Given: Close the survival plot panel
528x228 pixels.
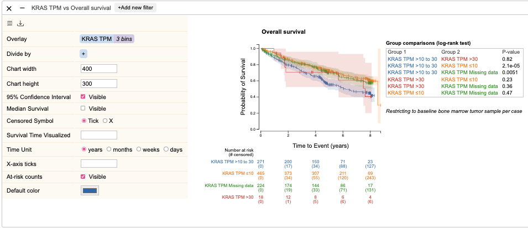Looking at the screenshot, I should [x=9, y=8].
